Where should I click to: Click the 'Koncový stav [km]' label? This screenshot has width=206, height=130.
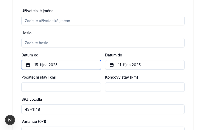point(121,77)
